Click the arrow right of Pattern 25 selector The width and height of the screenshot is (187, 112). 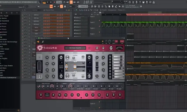click(89, 6)
